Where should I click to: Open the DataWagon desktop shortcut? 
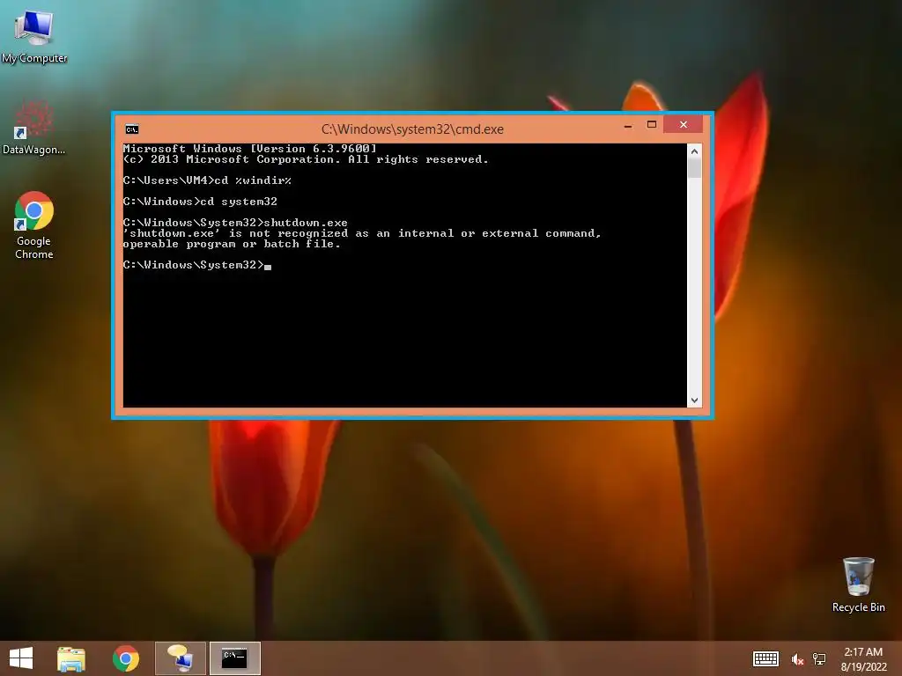tap(33, 128)
